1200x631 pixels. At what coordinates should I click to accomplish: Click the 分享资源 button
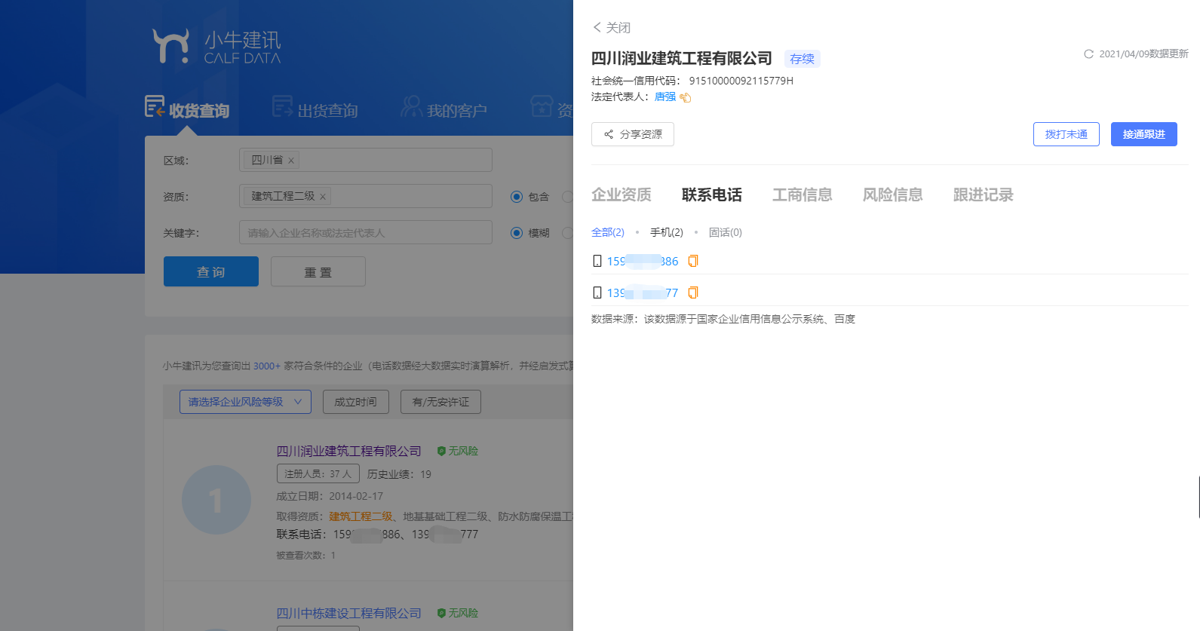click(633, 134)
